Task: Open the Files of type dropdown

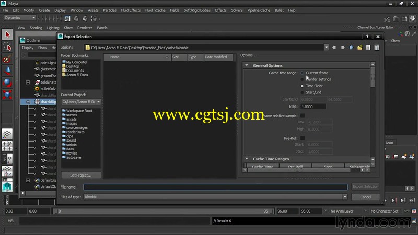Action: 345,197
